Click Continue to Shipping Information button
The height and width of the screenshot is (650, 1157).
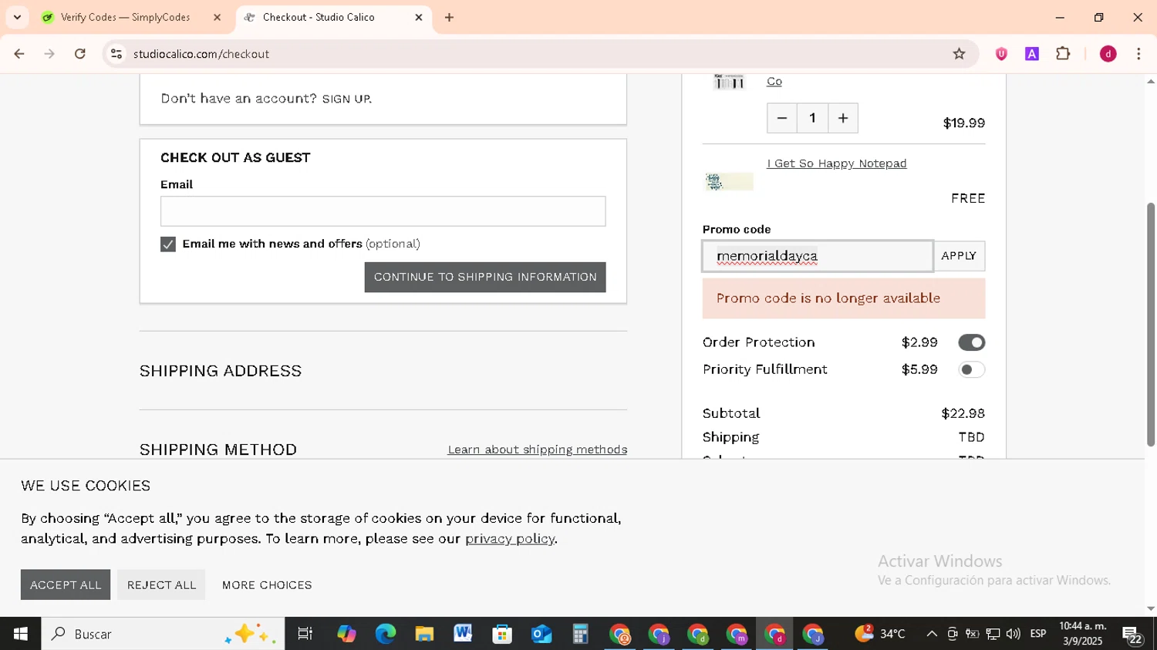[x=485, y=278]
